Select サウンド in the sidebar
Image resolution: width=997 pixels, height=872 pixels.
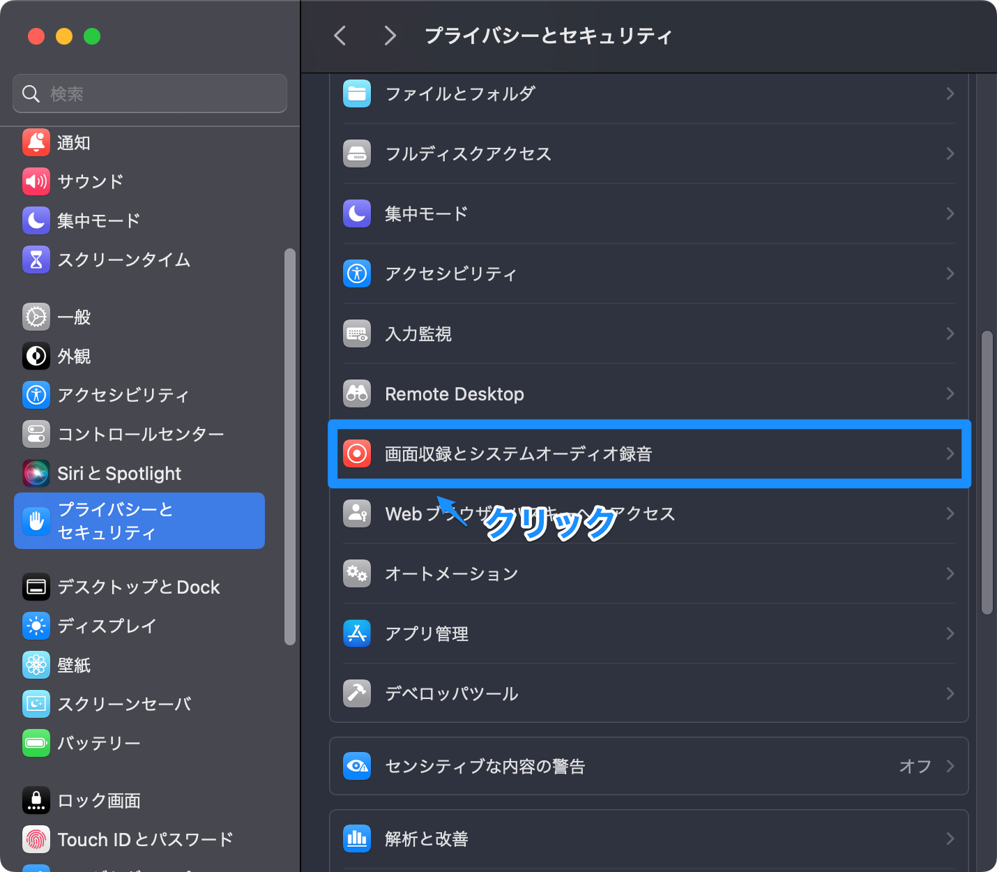pyautogui.click(x=139, y=181)
